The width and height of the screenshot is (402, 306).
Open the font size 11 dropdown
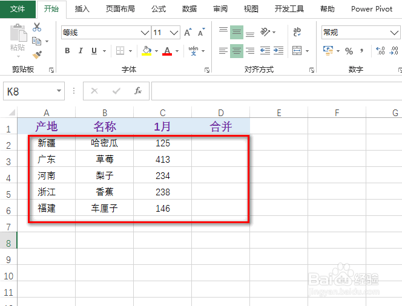coord(174,33)
